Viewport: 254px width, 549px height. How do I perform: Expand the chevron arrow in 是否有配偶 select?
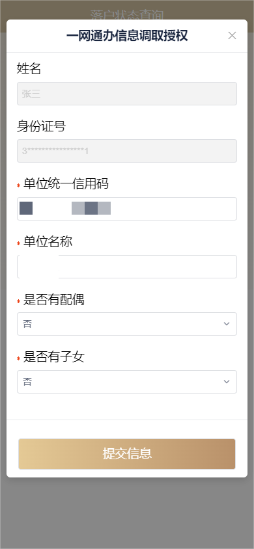click(x=227, y=324)
